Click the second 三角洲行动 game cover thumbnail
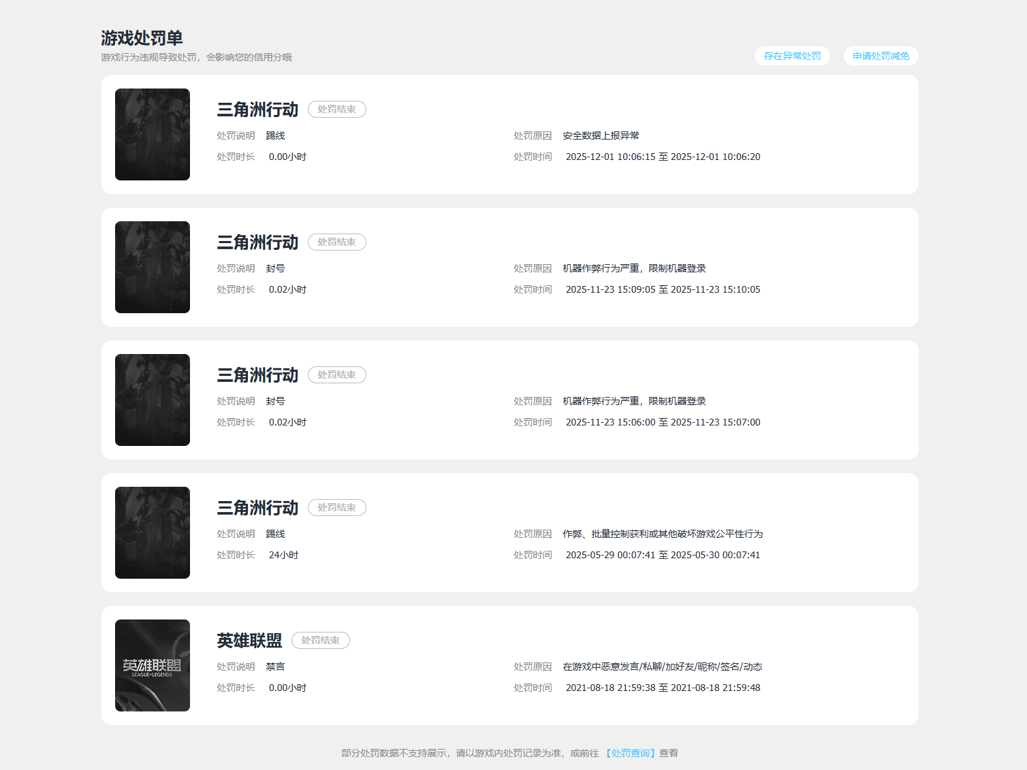Screen dimensions: 1027x770 [x=153, y=267]
